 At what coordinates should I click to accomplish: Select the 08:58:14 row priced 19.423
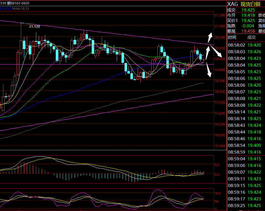(244, 119)
